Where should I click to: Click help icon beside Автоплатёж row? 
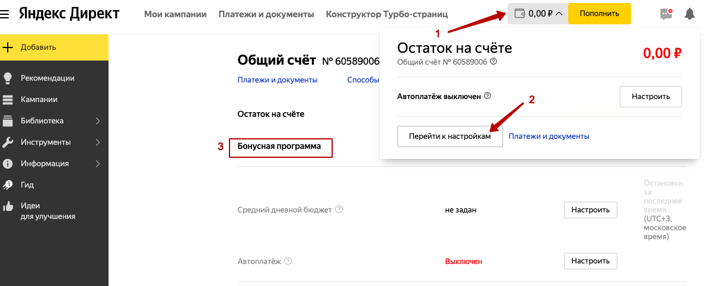(x=288, y=261)
